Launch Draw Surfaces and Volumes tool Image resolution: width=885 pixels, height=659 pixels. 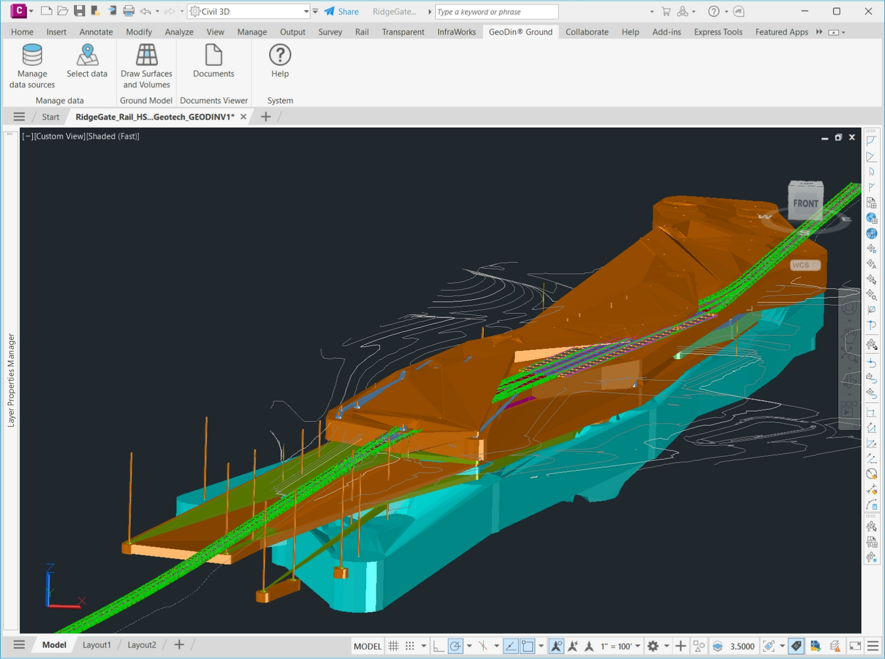tap(146, 56)
